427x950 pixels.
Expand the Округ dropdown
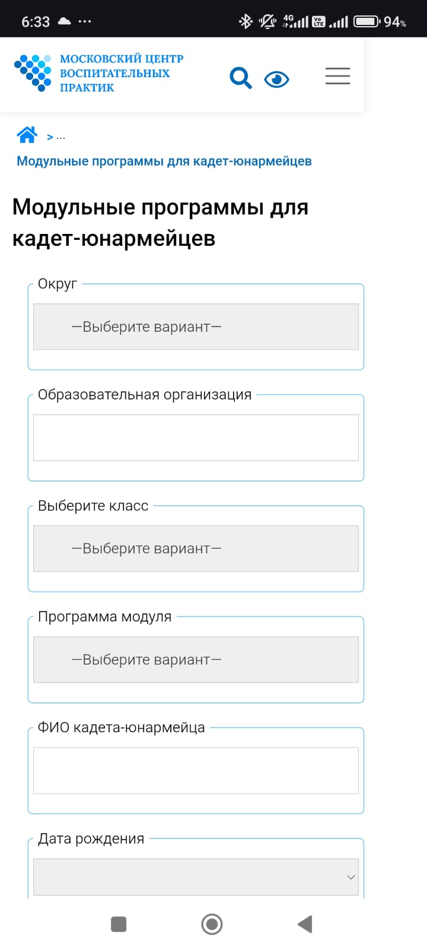(x=196, y=327)
